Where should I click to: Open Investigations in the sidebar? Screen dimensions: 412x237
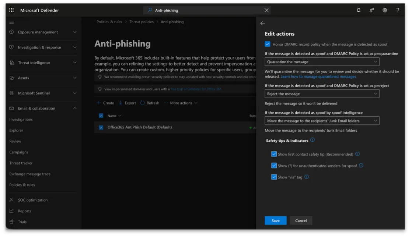pyautogui.click(x=21, y=119)
